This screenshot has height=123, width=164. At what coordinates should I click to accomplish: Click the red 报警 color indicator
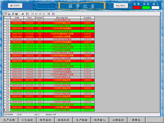(137, 8)
